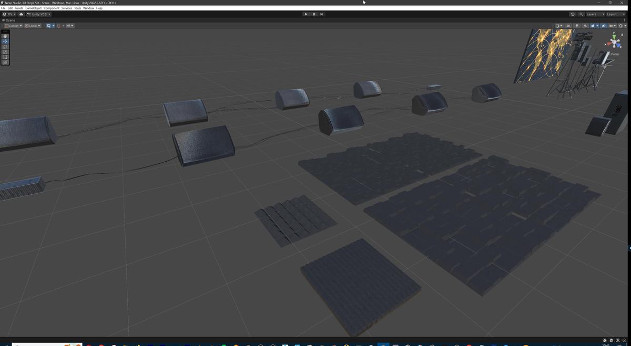Switch to the Scene tab
Screen dimensions: 631x346
tap(9, 20)
